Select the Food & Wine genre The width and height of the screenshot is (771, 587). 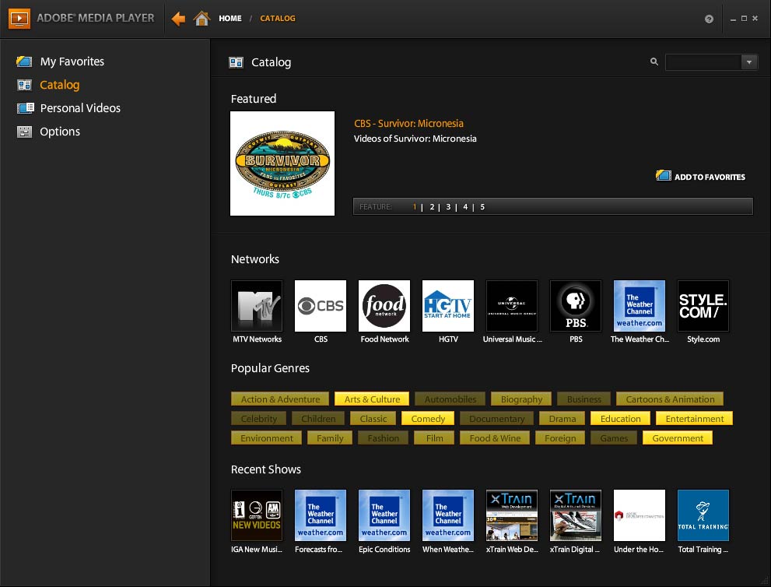tap(495, 438)
